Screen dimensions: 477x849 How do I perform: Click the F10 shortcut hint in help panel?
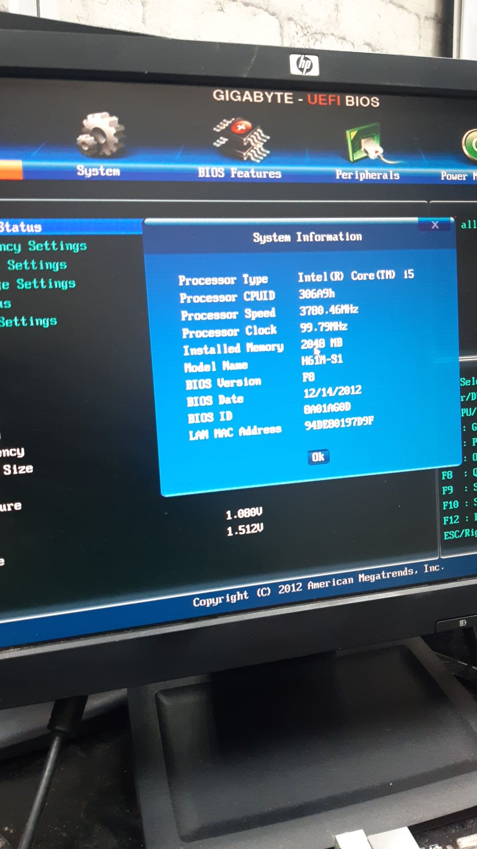click(460, 504)
